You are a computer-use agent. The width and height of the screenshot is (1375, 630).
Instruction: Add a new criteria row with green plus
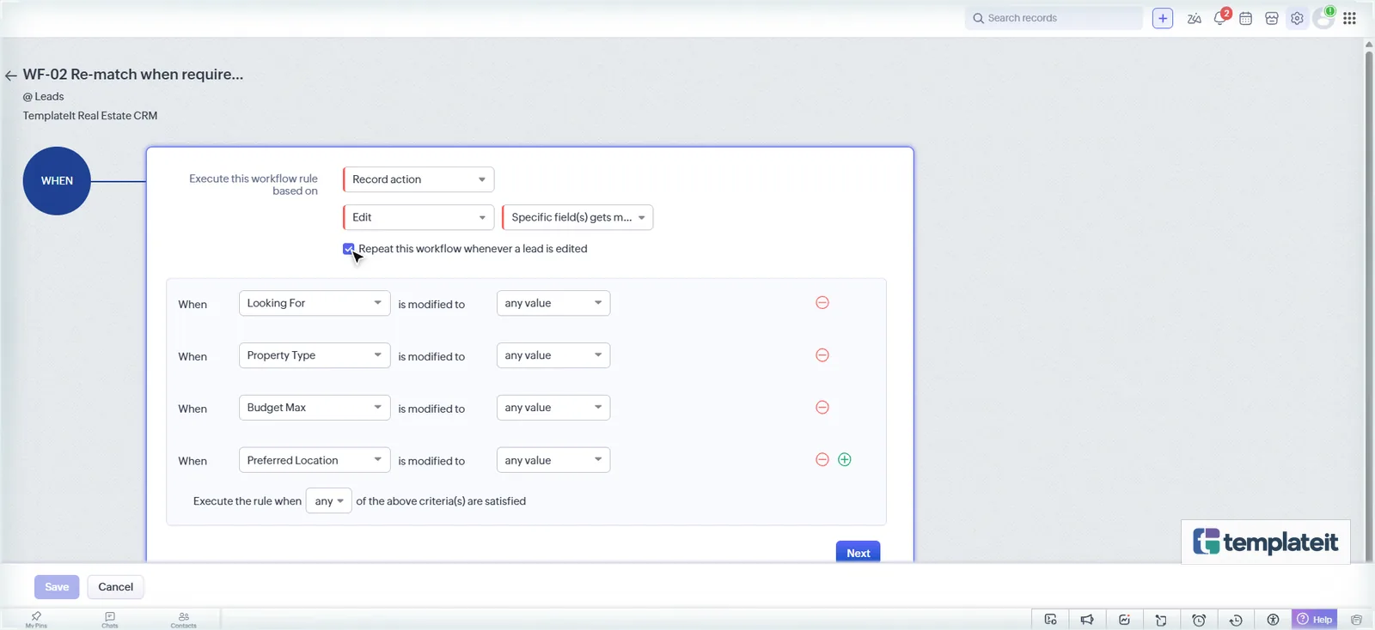pos(845,460)
